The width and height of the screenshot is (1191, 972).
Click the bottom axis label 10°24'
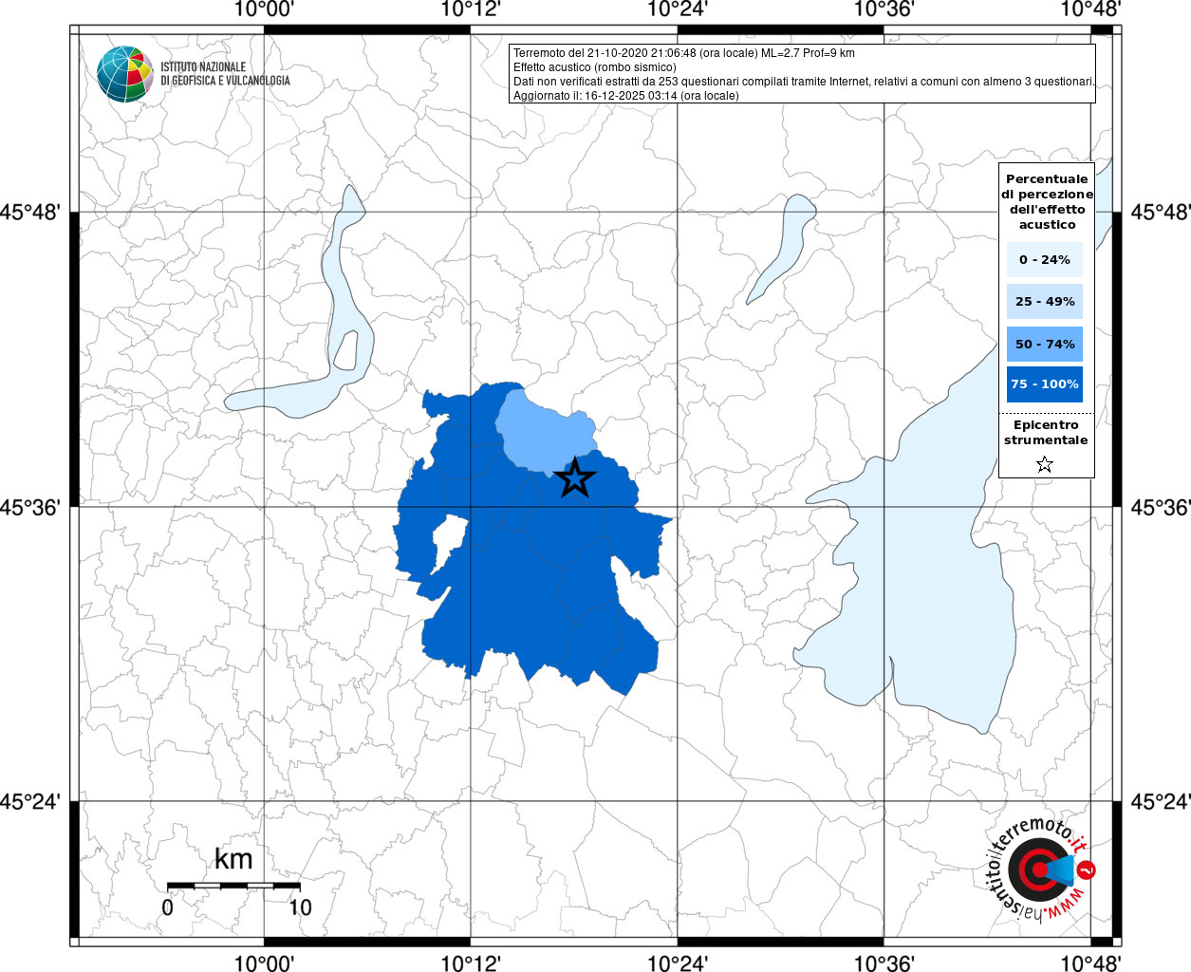pos(677,963)
